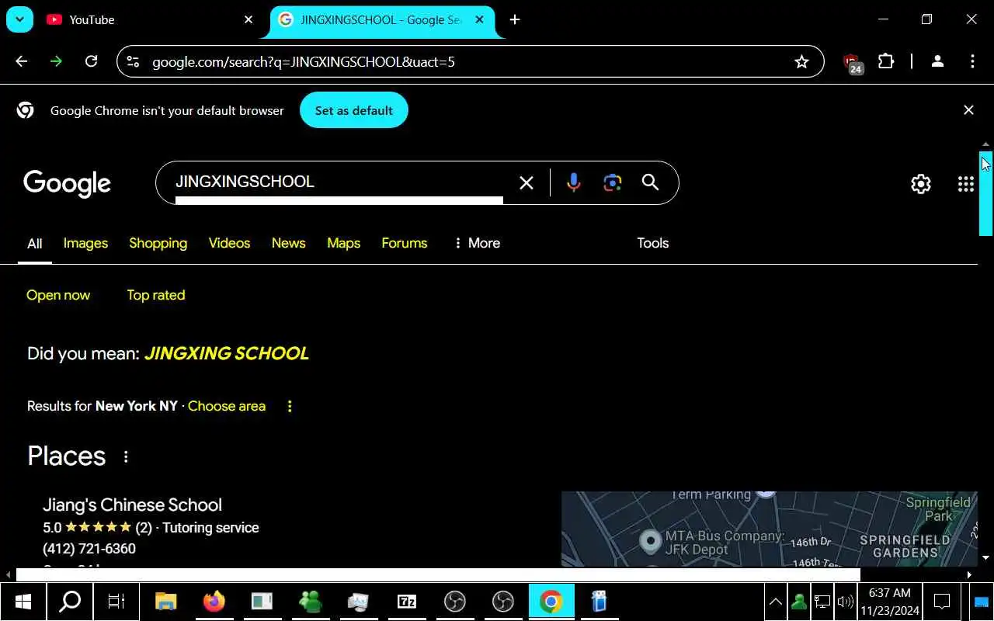Open search Tools
Screen dimensions: 994x621
[x=652, y=243]
